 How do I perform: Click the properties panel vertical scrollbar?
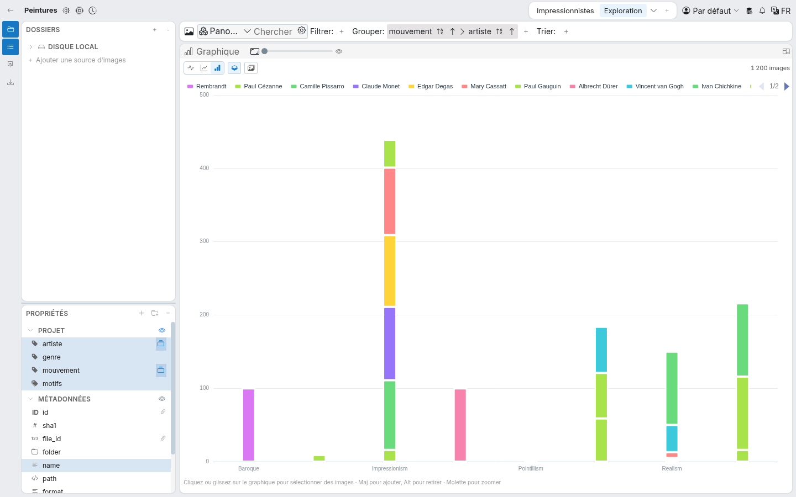click(x=173, y=388)
